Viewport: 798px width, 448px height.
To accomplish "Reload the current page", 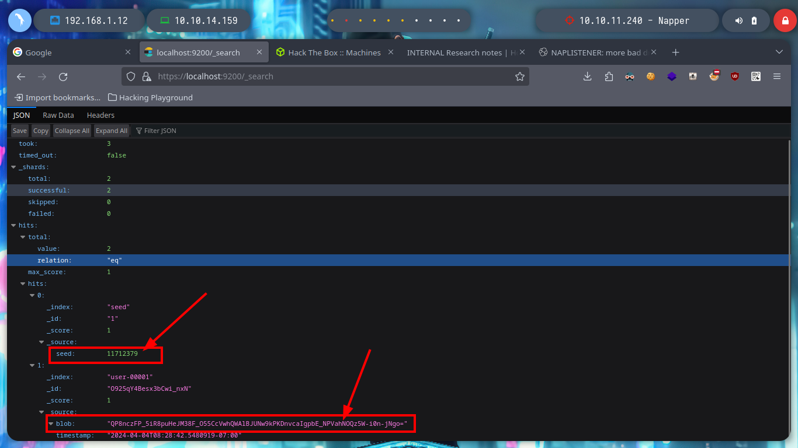I will pyautogui.click(x=63, y=76).
